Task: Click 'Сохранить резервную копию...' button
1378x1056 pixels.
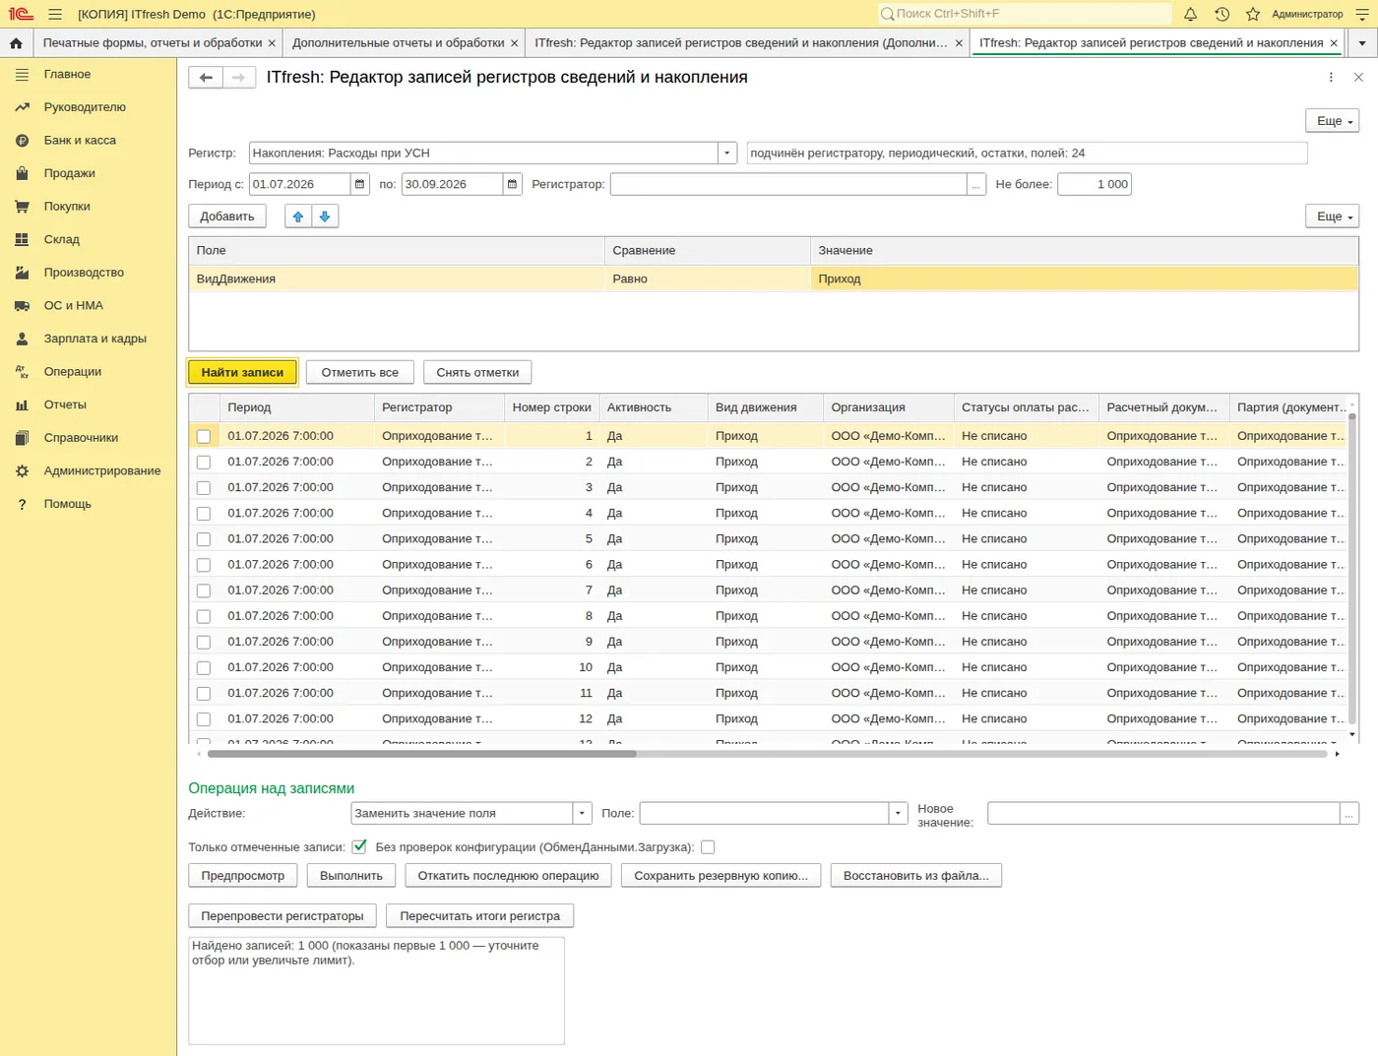Action: coord(721,876)
